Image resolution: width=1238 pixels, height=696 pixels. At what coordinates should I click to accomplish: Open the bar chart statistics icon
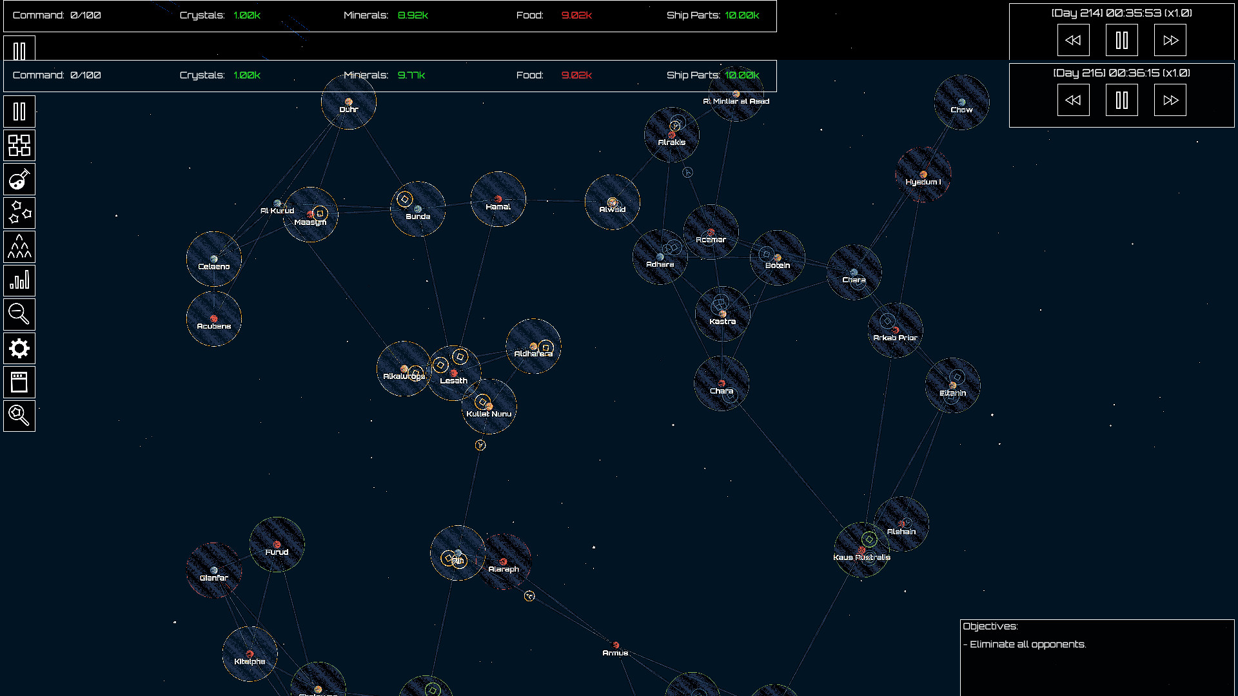coord(19,280)
